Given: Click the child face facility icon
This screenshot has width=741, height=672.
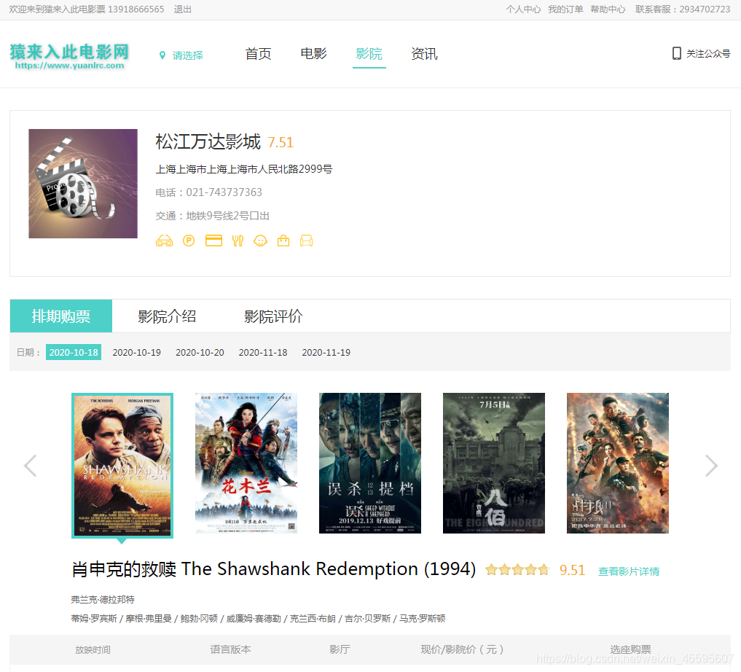Looking at the screenshot, I should (260, 241).
